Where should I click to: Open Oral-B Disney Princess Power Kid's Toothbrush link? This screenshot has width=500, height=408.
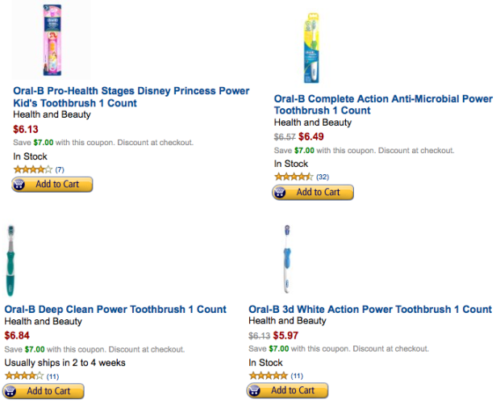131,98
